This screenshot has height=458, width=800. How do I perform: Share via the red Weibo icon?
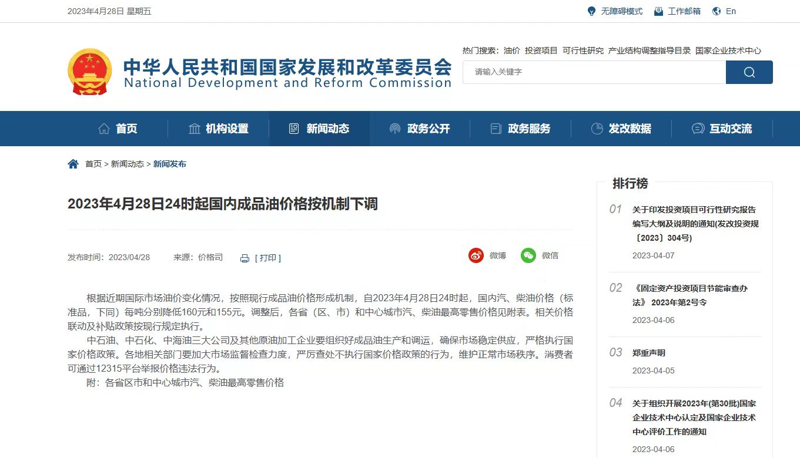tap(476, 255)
